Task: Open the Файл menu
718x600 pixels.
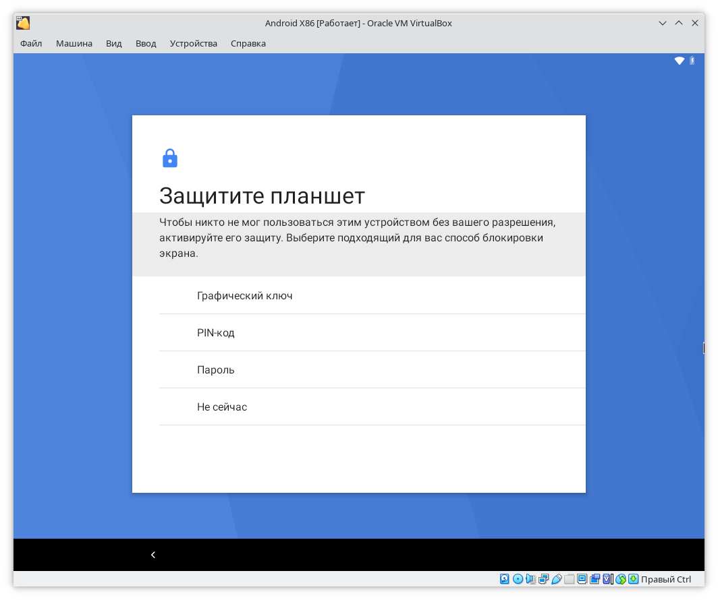Action: coord(31,43)
